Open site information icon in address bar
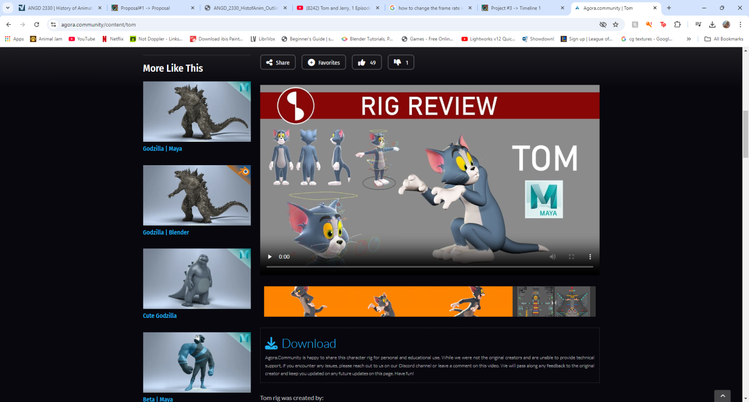Image resolution: width=749 pixels, height=402 pixels. click(x=53, y=24)
